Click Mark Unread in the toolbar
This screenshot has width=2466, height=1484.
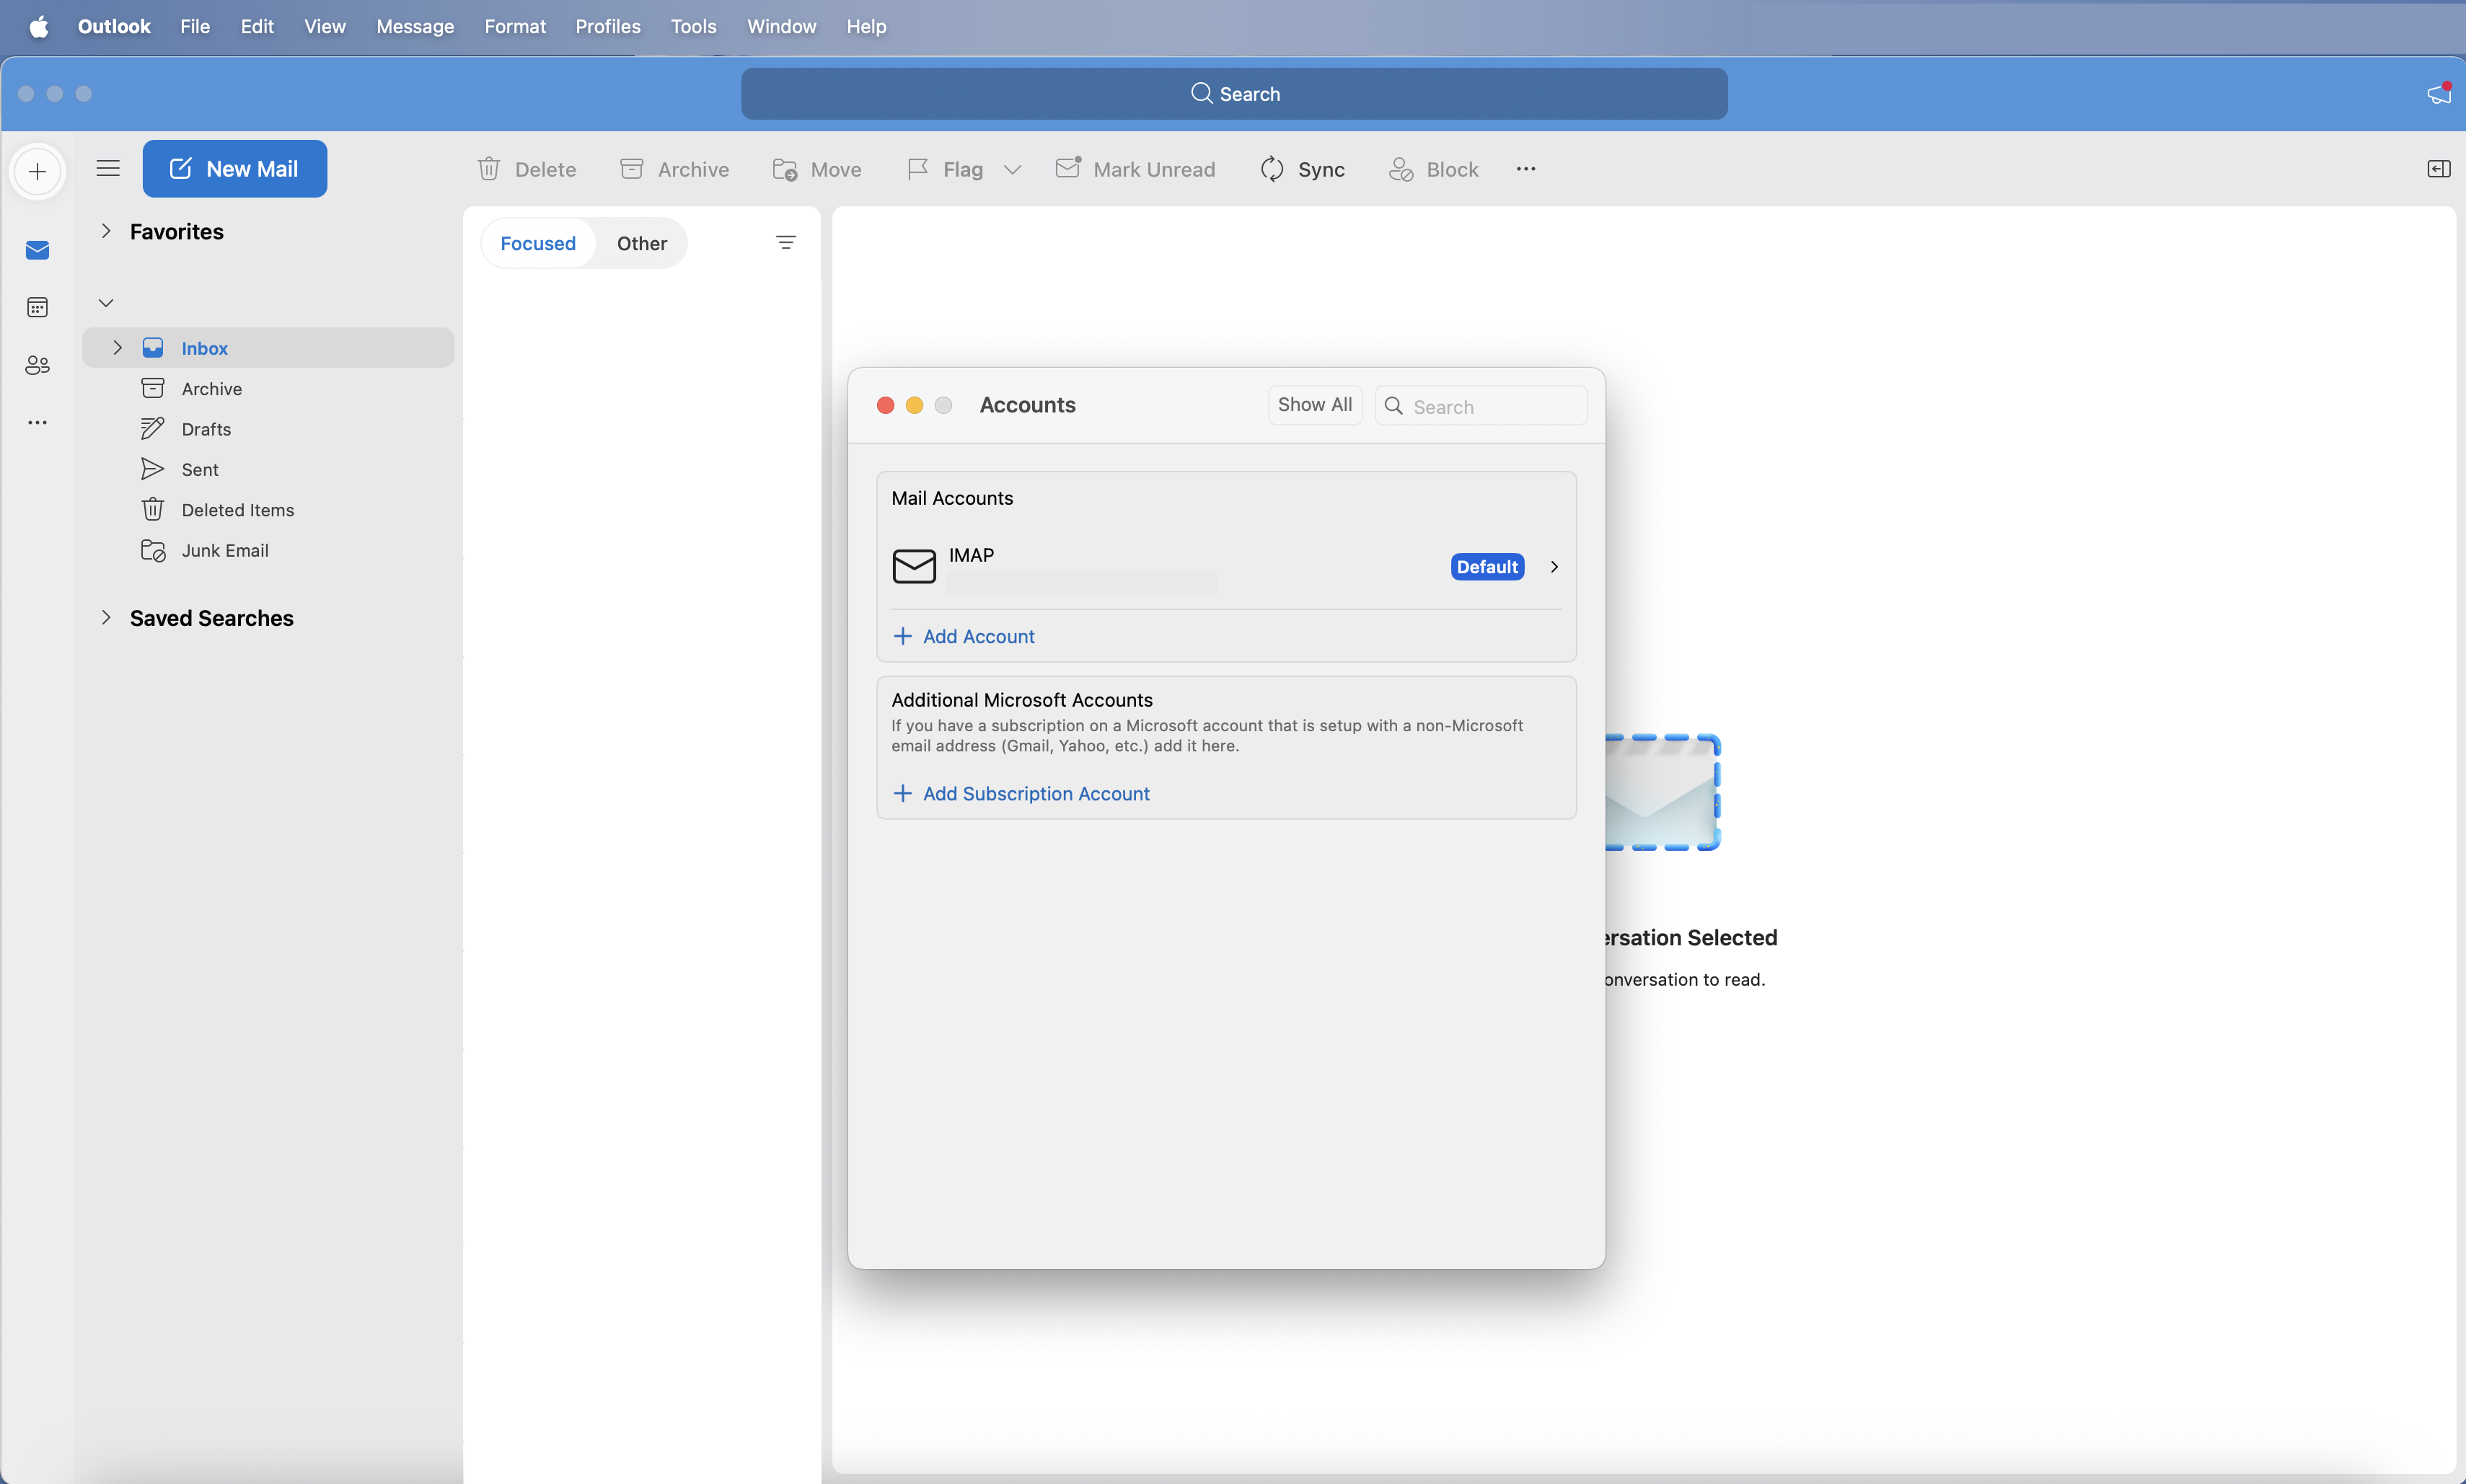pyautogui.click(x=1136, y=169)
